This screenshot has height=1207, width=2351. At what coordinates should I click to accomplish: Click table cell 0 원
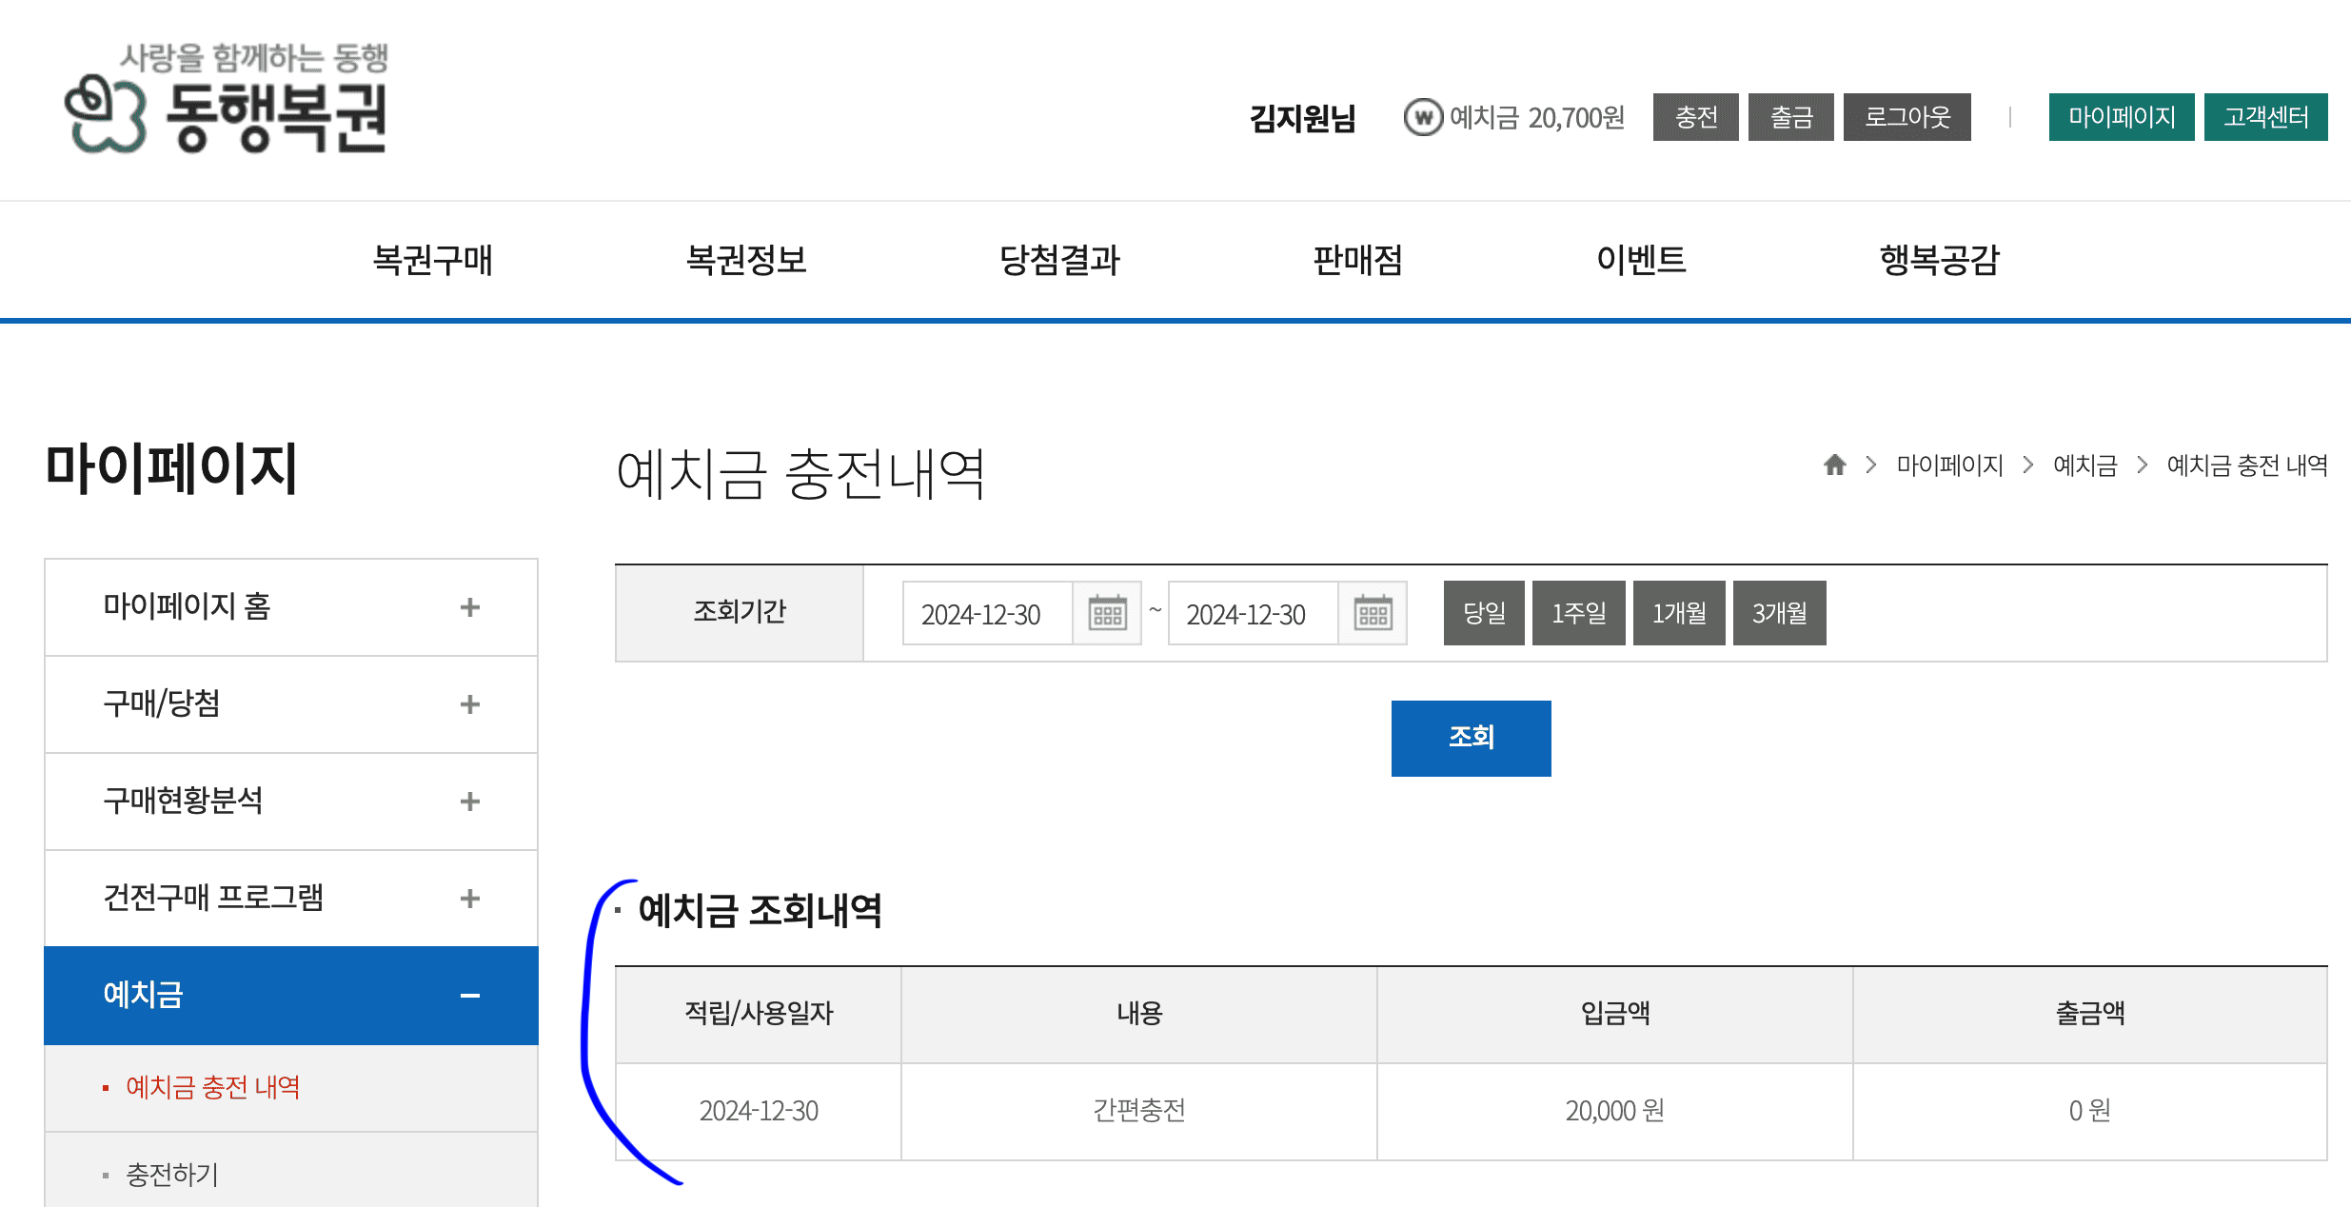point(2090,1111)
